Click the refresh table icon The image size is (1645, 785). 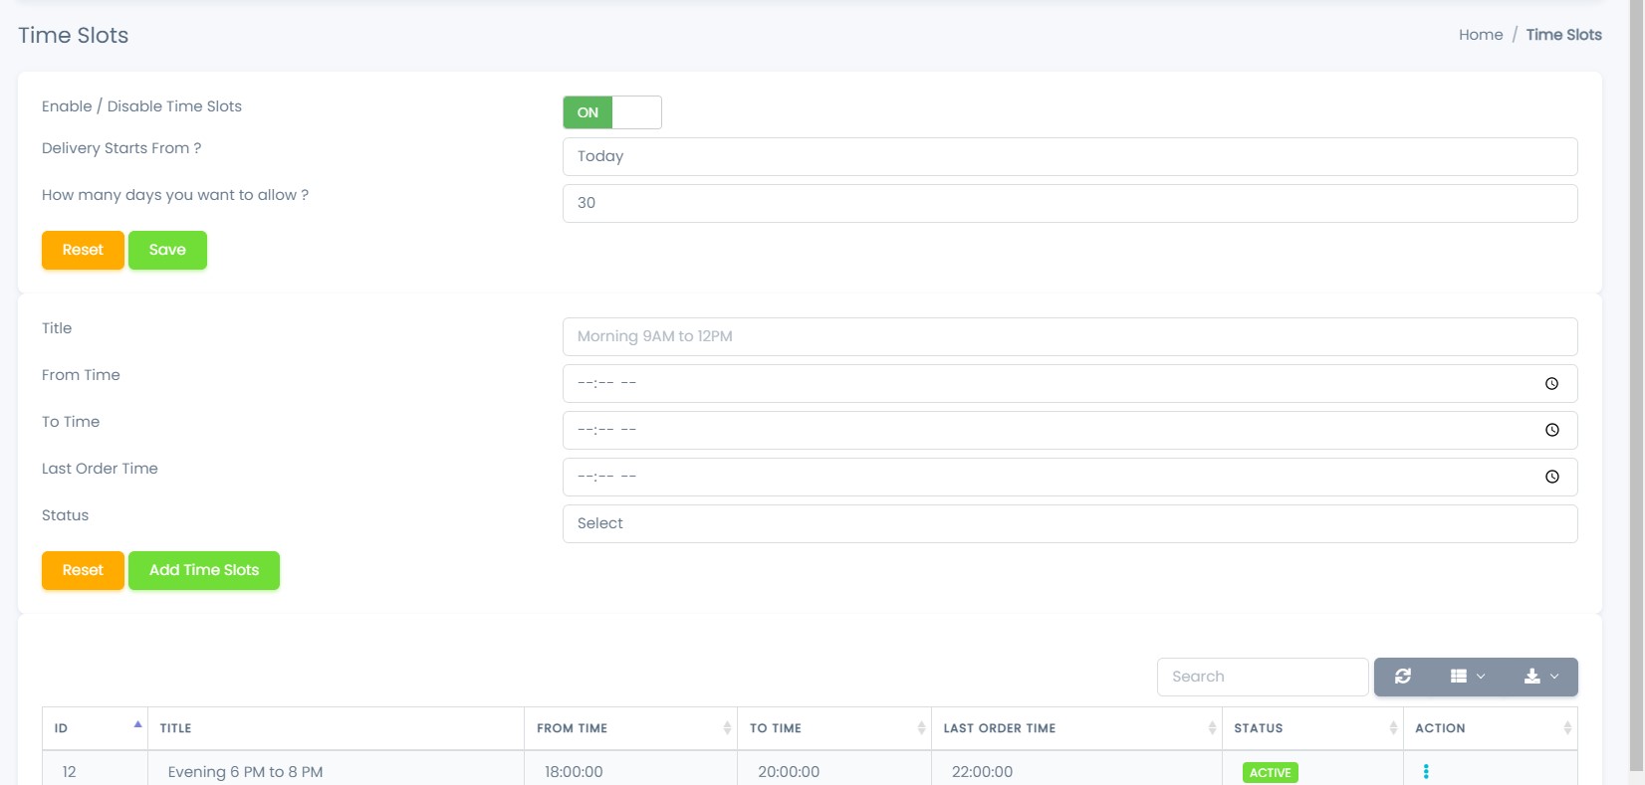[1402, 677]
